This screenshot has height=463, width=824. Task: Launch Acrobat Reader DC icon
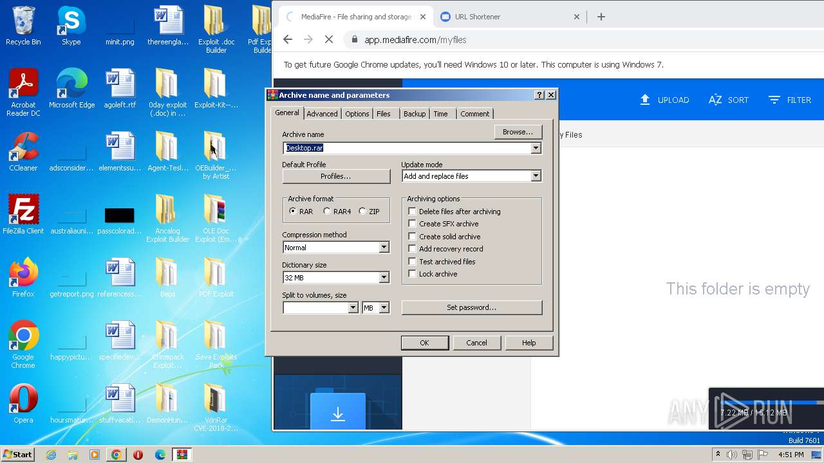pyautogui.click(x=23, y=93)
